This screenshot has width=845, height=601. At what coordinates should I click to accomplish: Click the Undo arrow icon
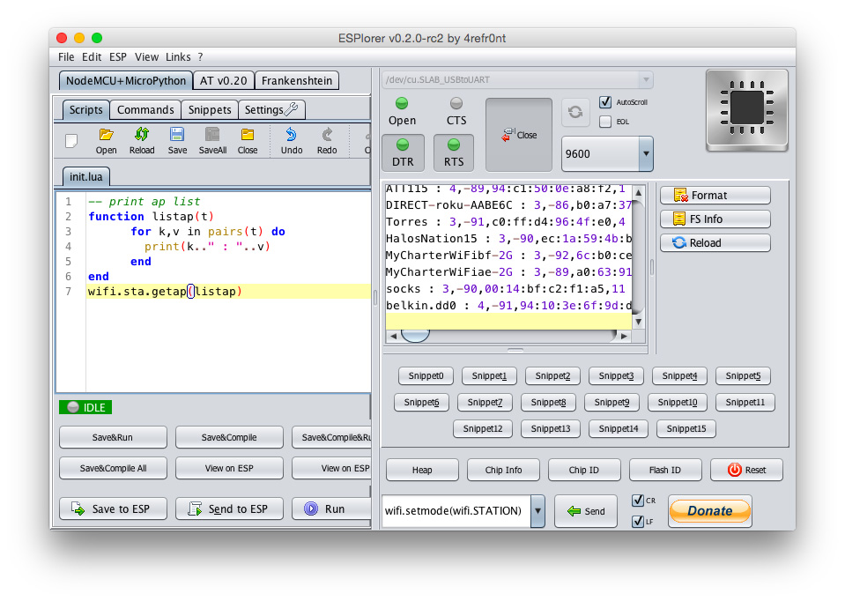click(291, 135)
